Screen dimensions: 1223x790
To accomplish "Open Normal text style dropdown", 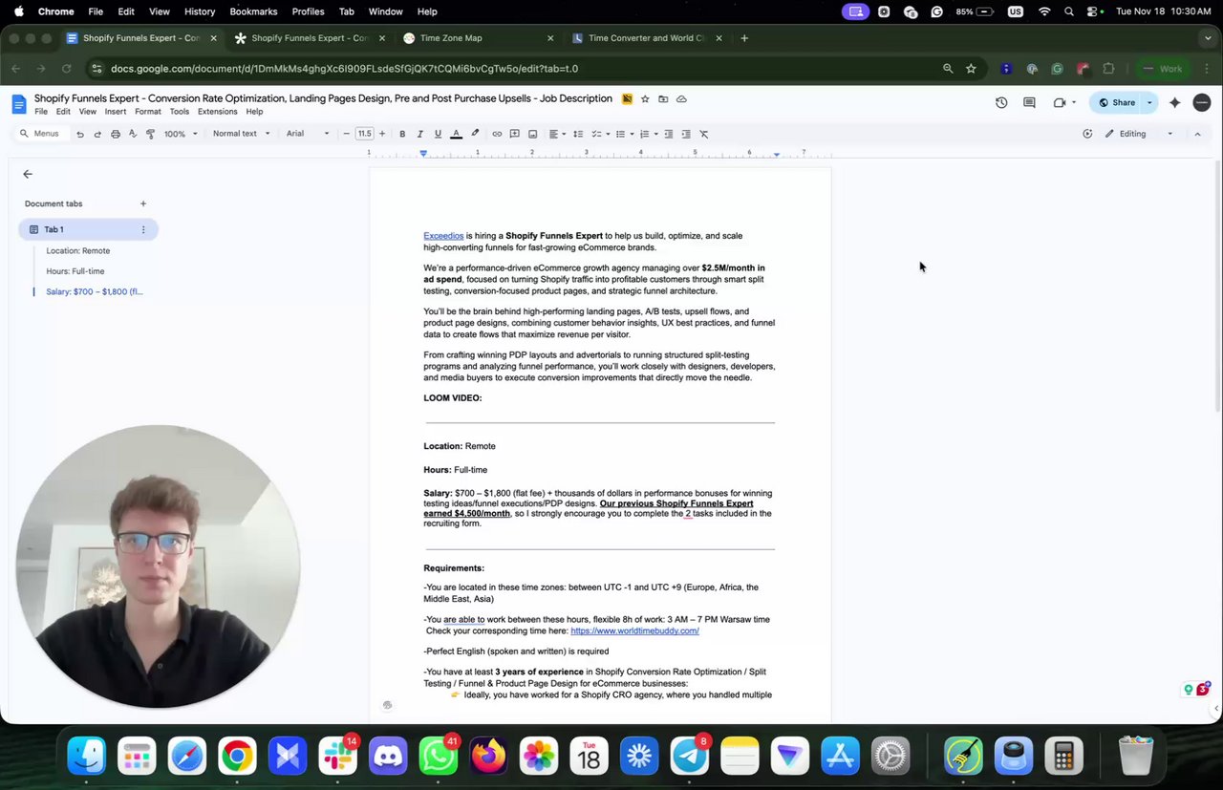I will [241, 134].
